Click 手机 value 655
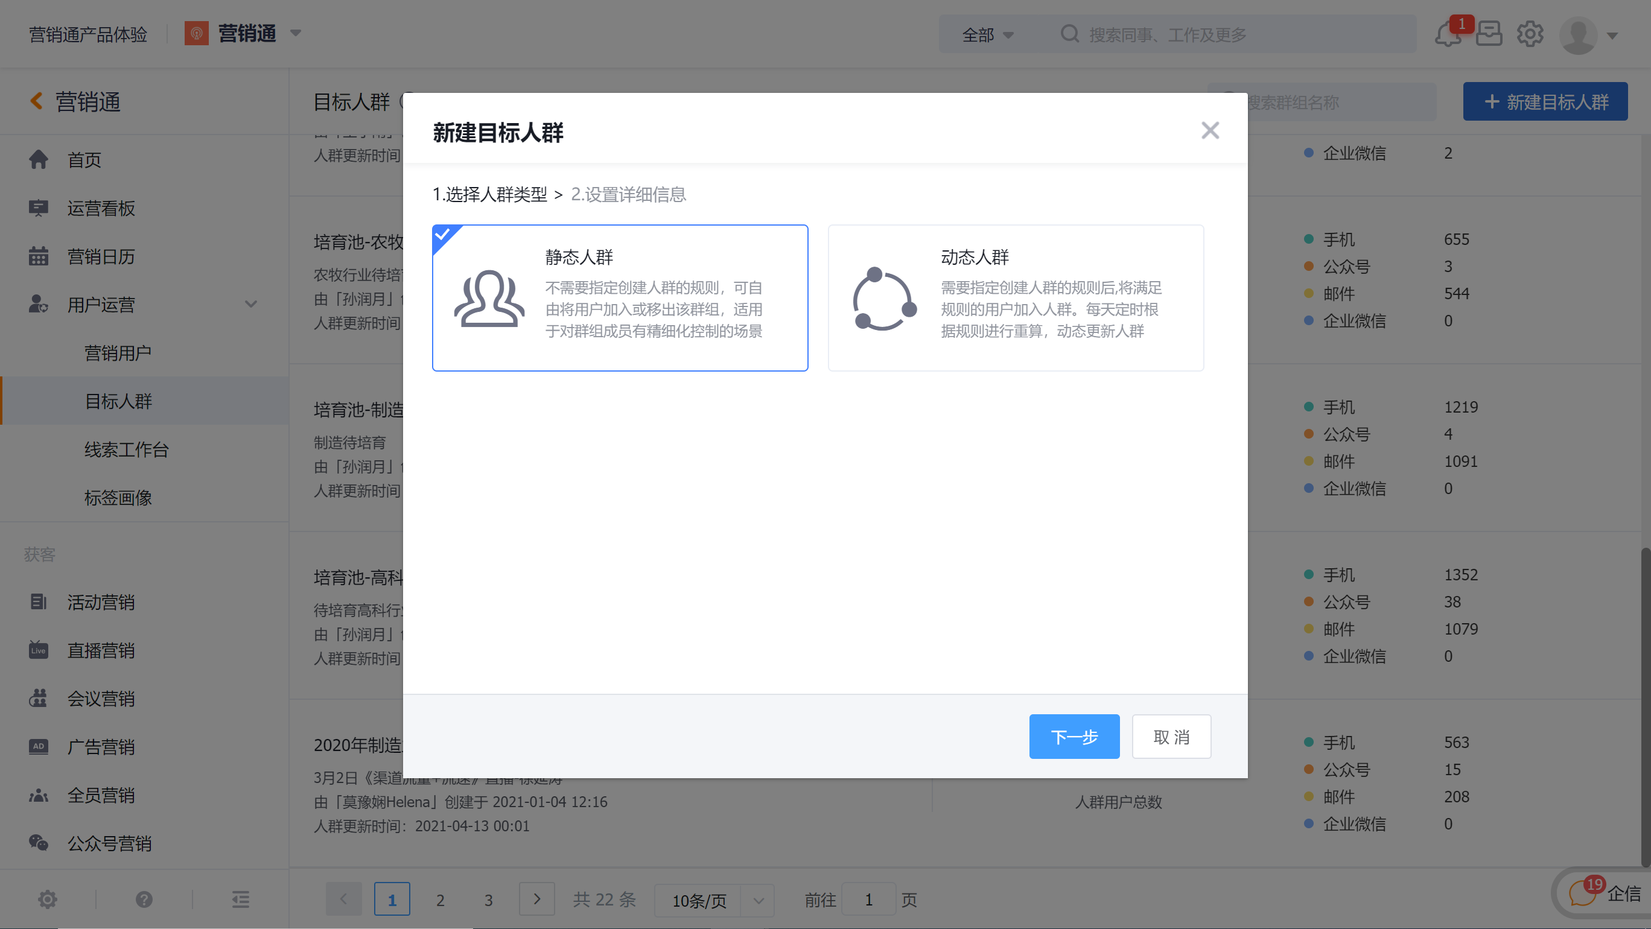This screenshot has height=929, width=1651. 1456,239
